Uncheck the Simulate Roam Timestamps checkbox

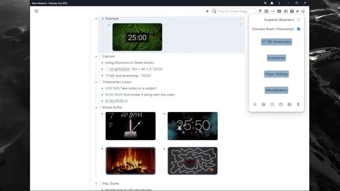coord(299,29)
